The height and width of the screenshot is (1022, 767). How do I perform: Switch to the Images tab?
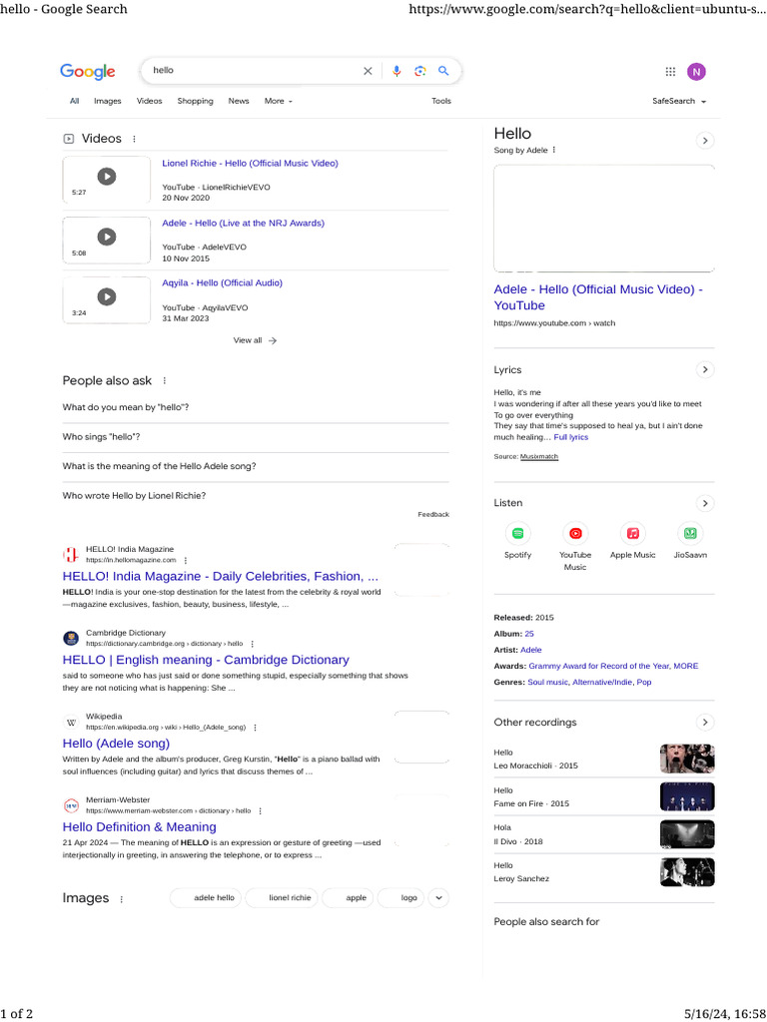pos(107,101)
